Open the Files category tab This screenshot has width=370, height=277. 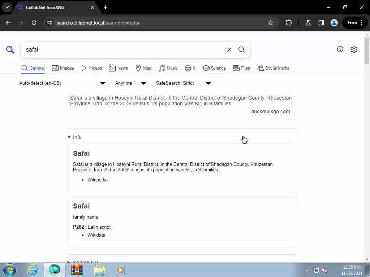click(x=241, y=68)
